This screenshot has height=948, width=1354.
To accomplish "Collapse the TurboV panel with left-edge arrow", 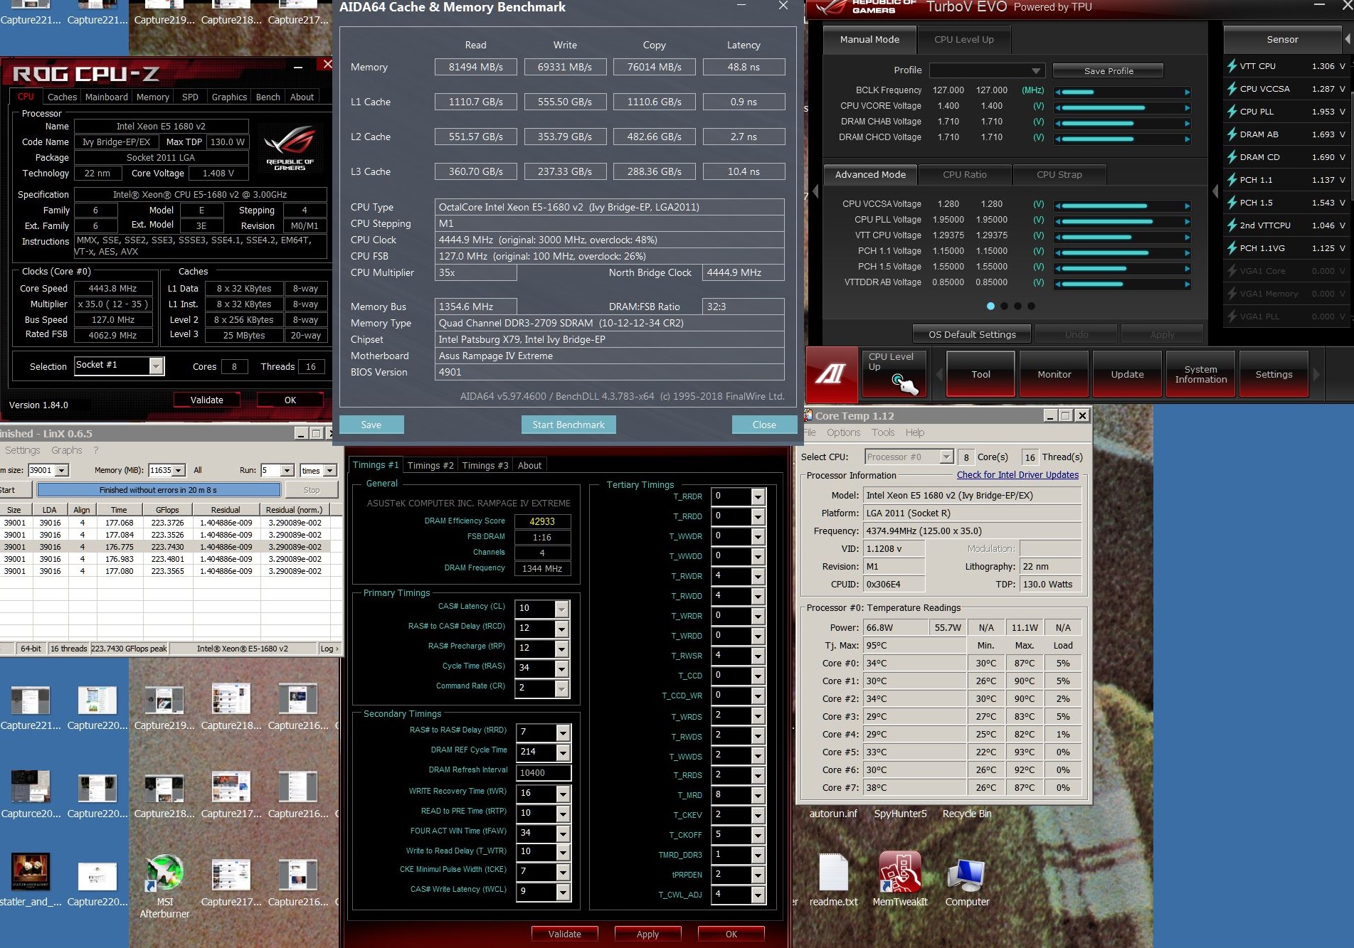I will [815, 191].
